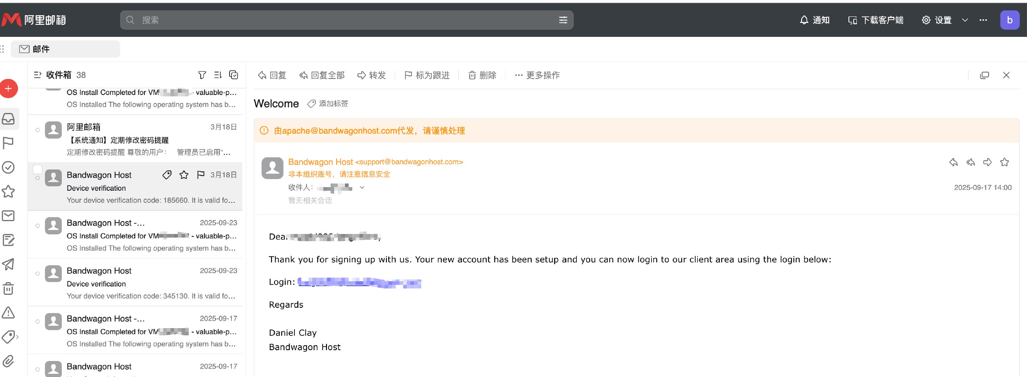The width and height of the screenshot is (1027, 377).
Task: Open the message in a new window
Action: point(984,75)
